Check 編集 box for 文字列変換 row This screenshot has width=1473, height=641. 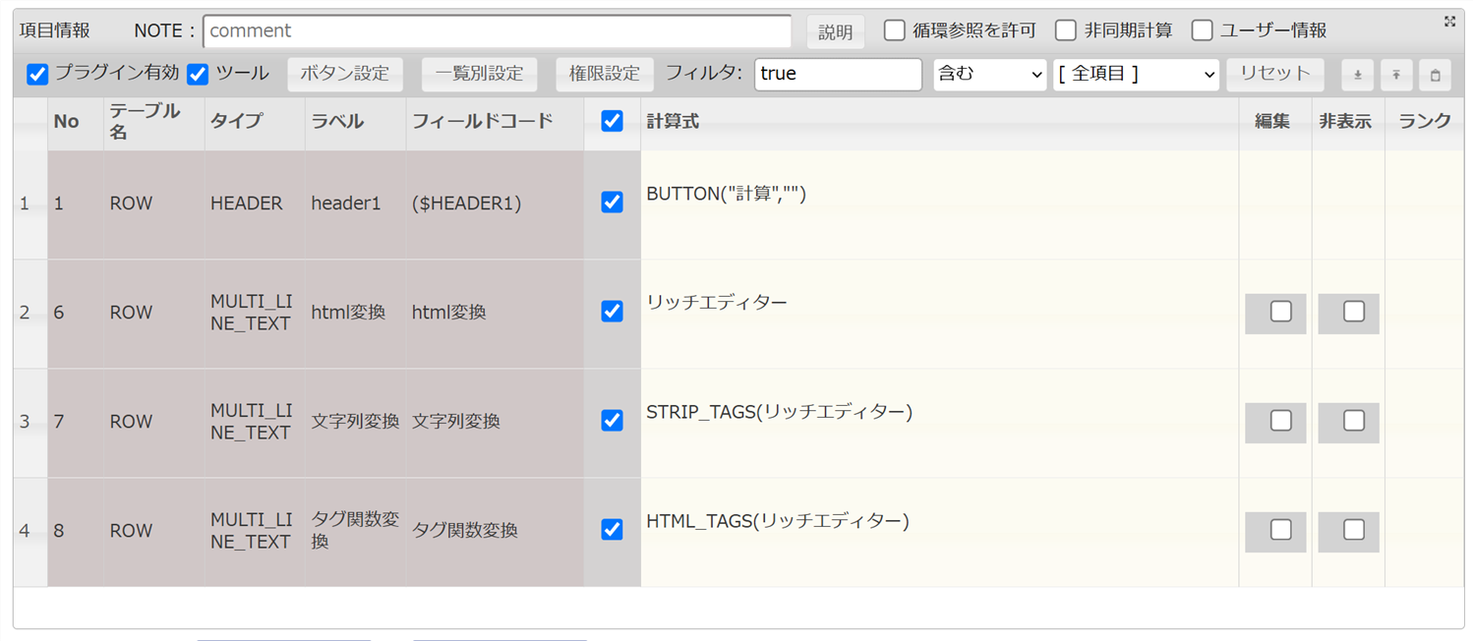point(1280,421)
